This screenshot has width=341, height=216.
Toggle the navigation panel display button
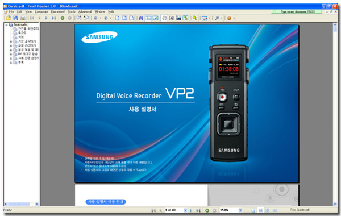point(148,18)
